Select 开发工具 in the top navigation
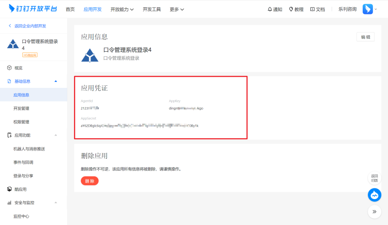The width and height of the screenshot is (388, 225). point(152,9)
